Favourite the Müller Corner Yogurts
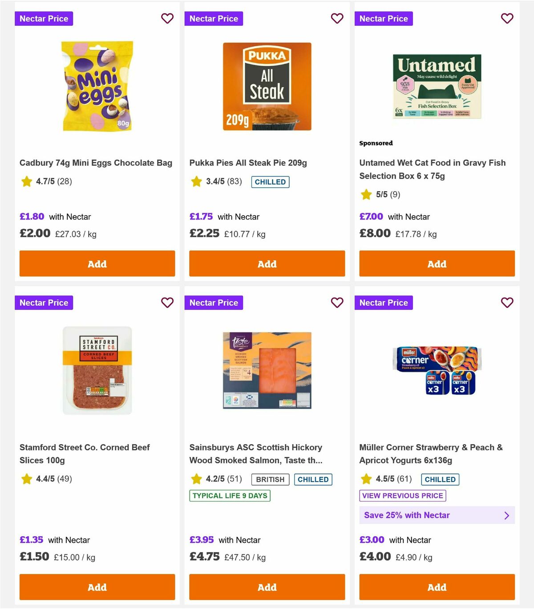 pyautogui.click(x=507, y=303)
